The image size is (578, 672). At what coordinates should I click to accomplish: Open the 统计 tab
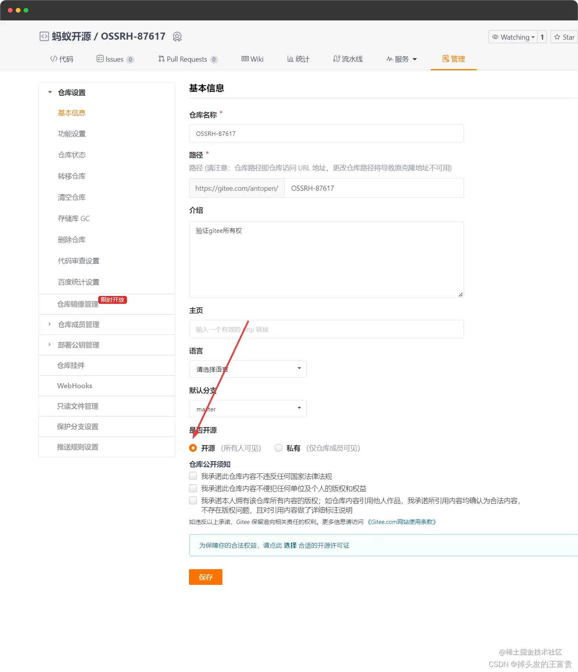point(298,59)
